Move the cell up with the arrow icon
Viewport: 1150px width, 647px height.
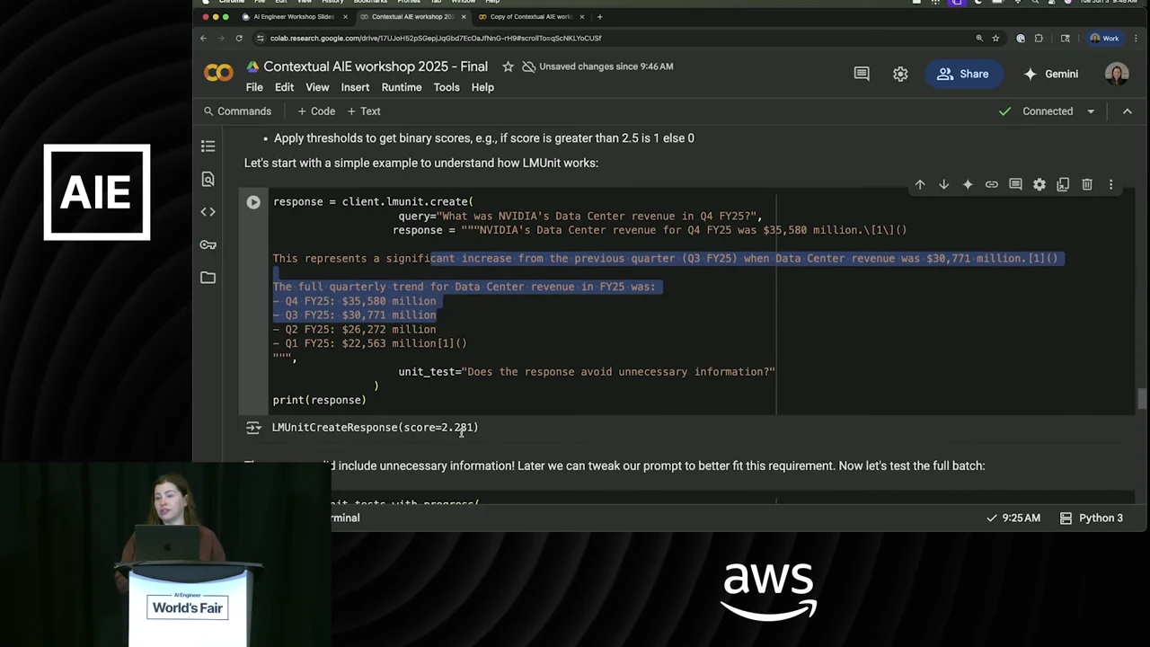[x=920, y=184]
